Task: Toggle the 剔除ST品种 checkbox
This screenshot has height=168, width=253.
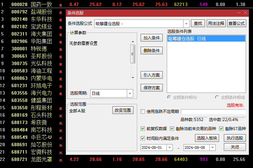Action: click(x=221, y=129)
